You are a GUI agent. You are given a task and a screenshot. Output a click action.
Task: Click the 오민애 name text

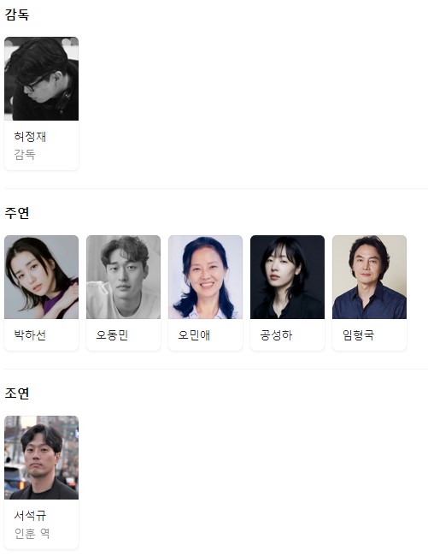194,334
